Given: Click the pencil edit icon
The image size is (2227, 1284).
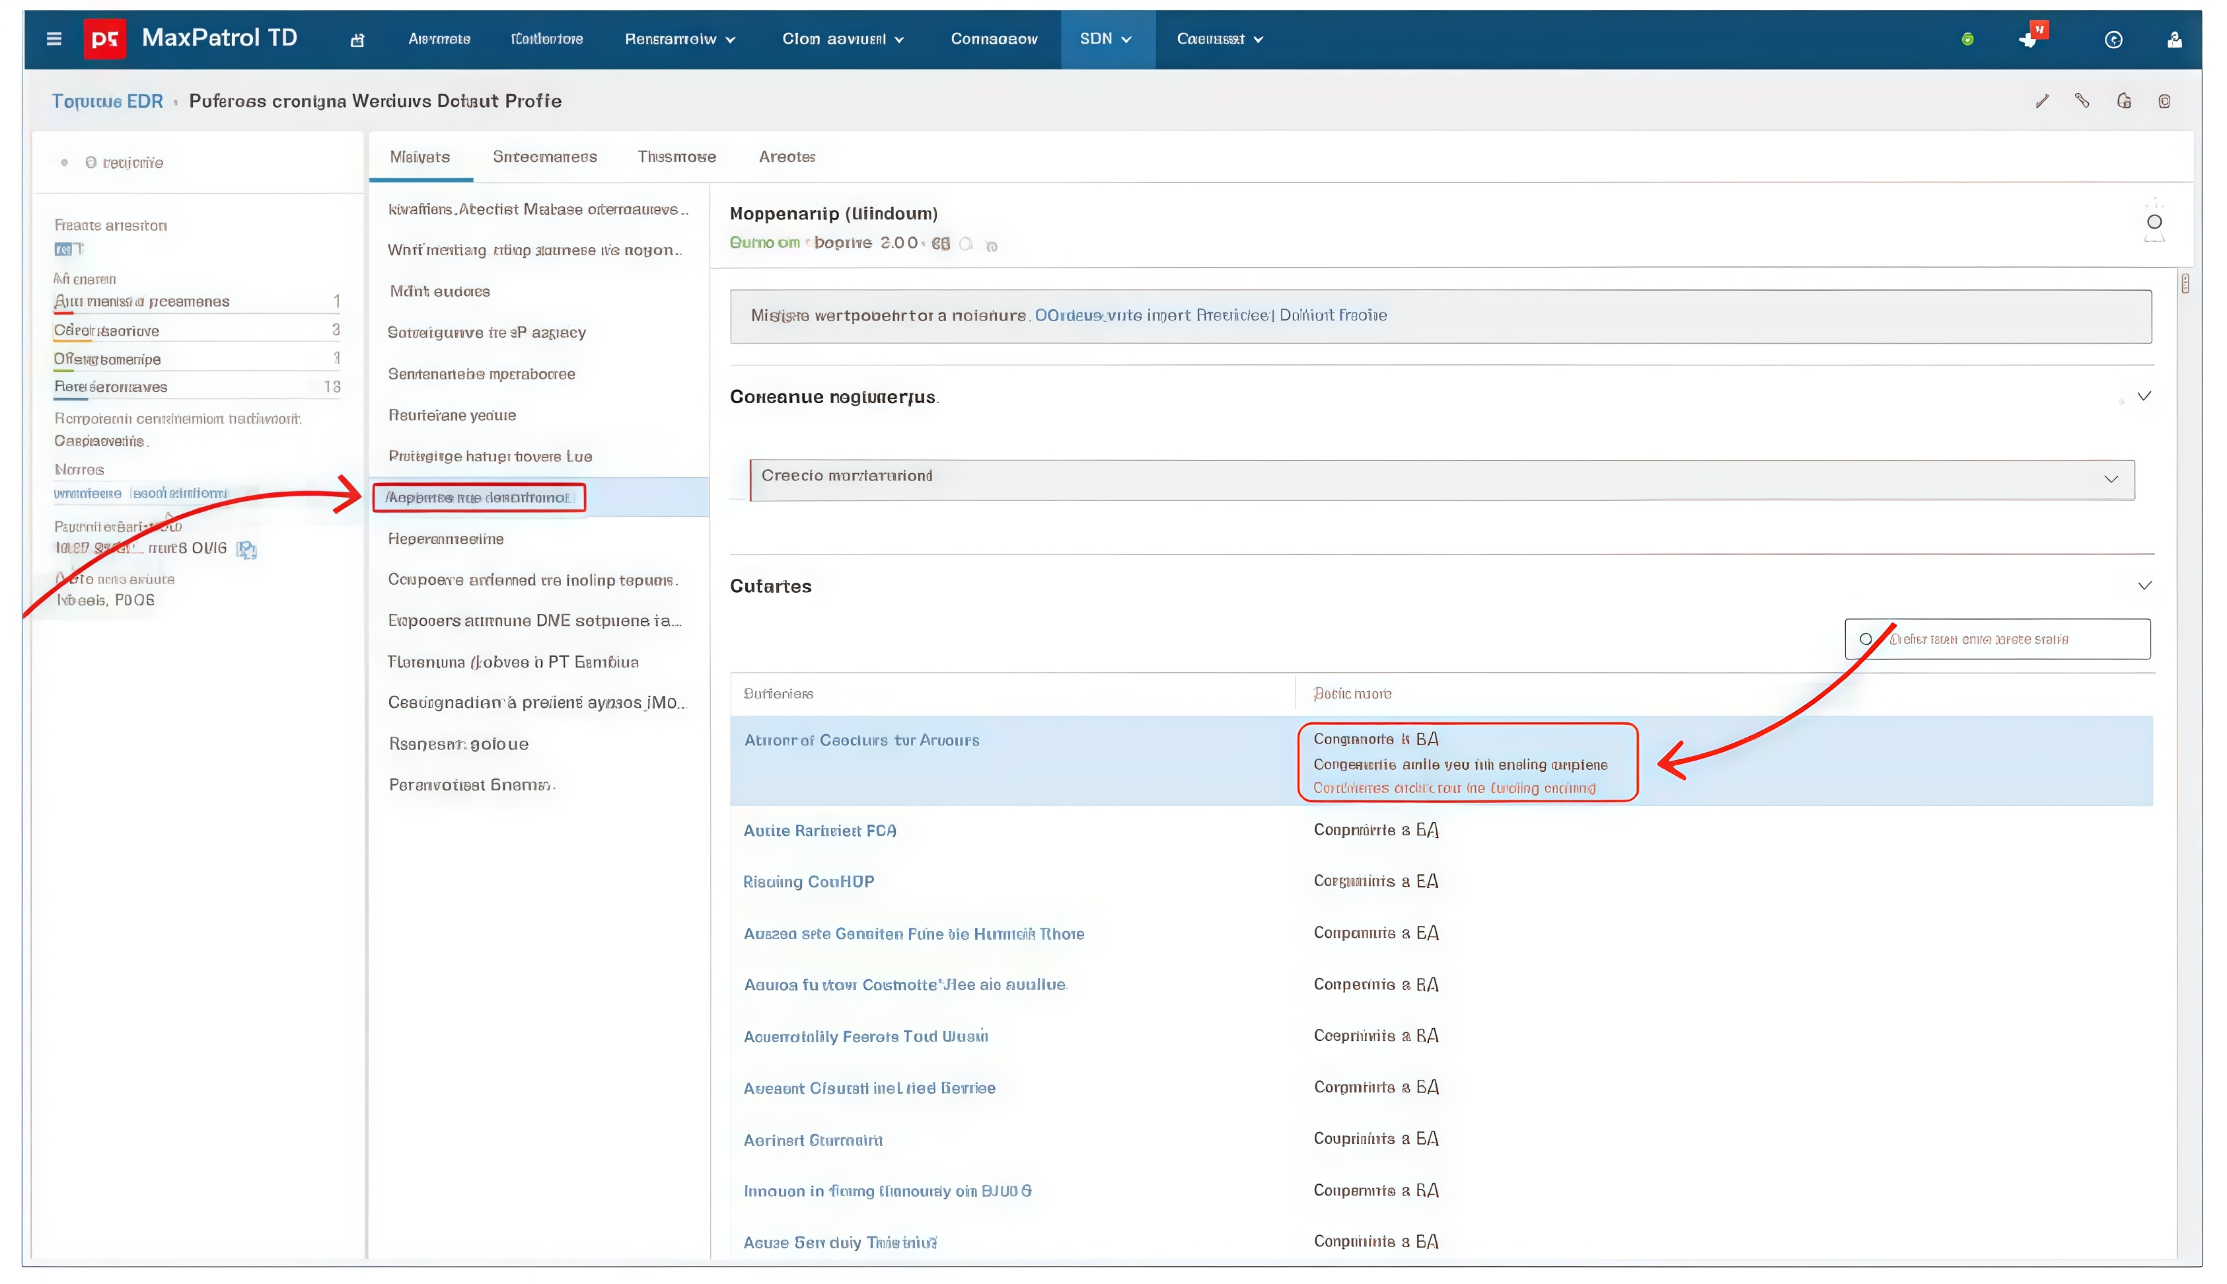Looking at the screenshot, I should tap(2042, 101).
